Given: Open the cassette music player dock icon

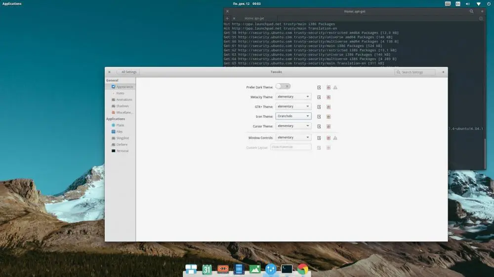Looking at the screenshot, I should click(223, 269).
